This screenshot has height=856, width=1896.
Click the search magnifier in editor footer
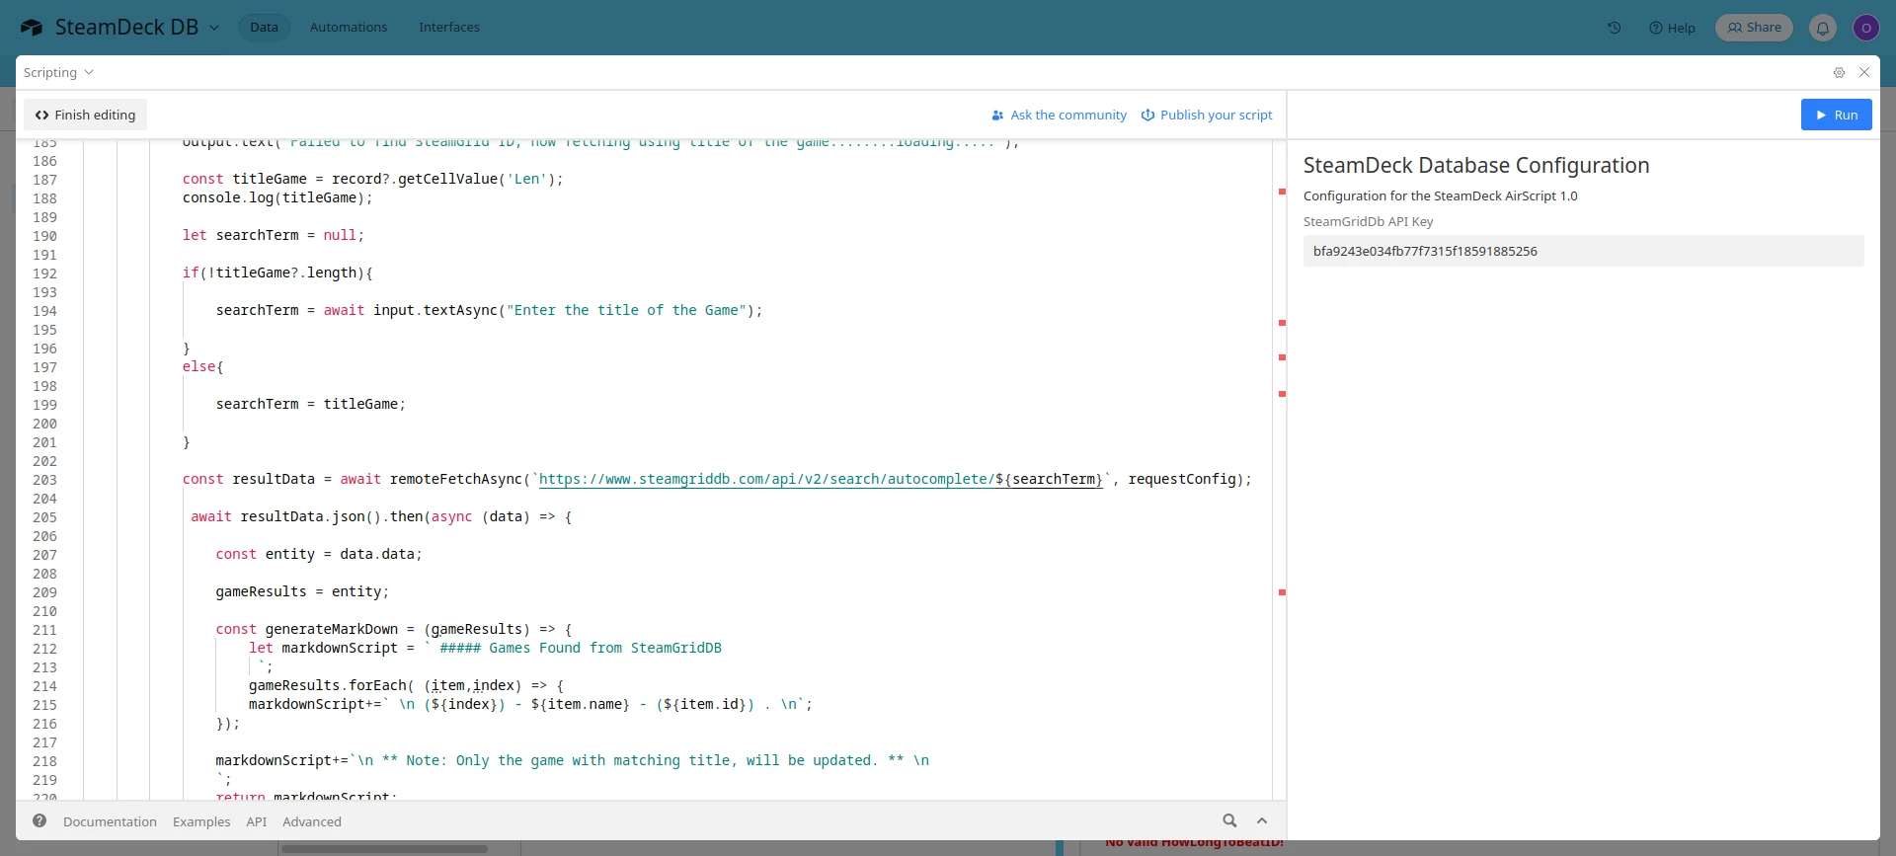(x=1229, y=820)
